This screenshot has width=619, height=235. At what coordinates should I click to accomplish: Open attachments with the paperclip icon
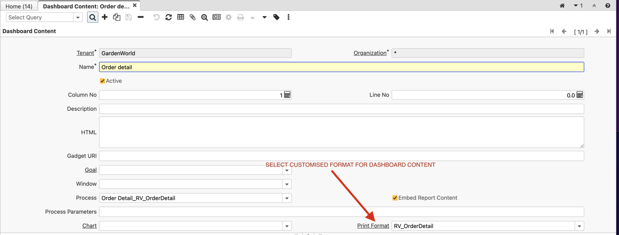(x=192, y=17)
